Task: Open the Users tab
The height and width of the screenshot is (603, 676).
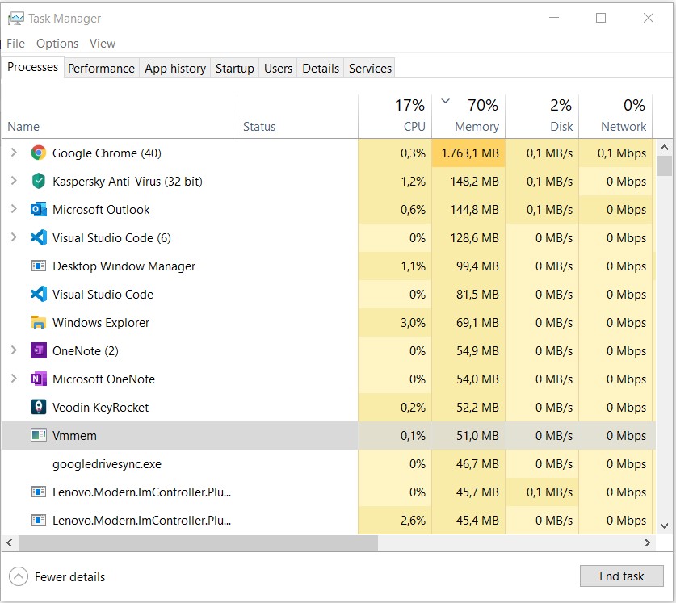Action: pyautogui.click(x=278, y=69)
